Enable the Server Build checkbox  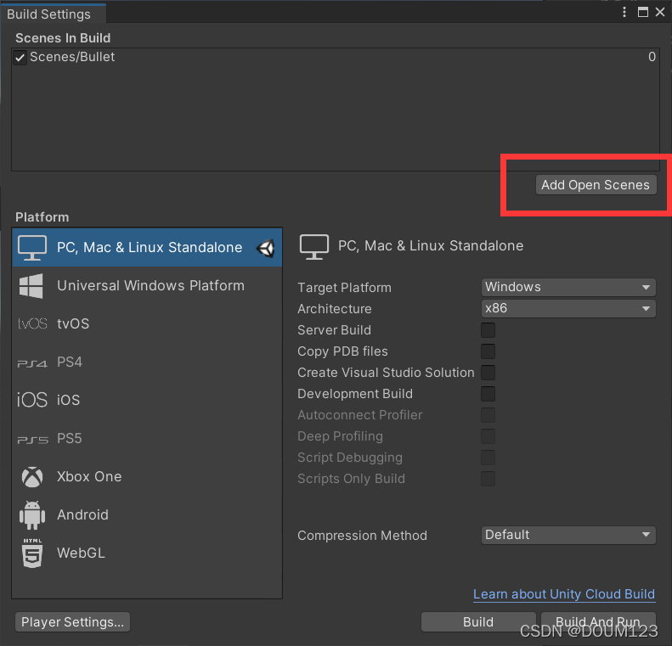tap(488, 330)
